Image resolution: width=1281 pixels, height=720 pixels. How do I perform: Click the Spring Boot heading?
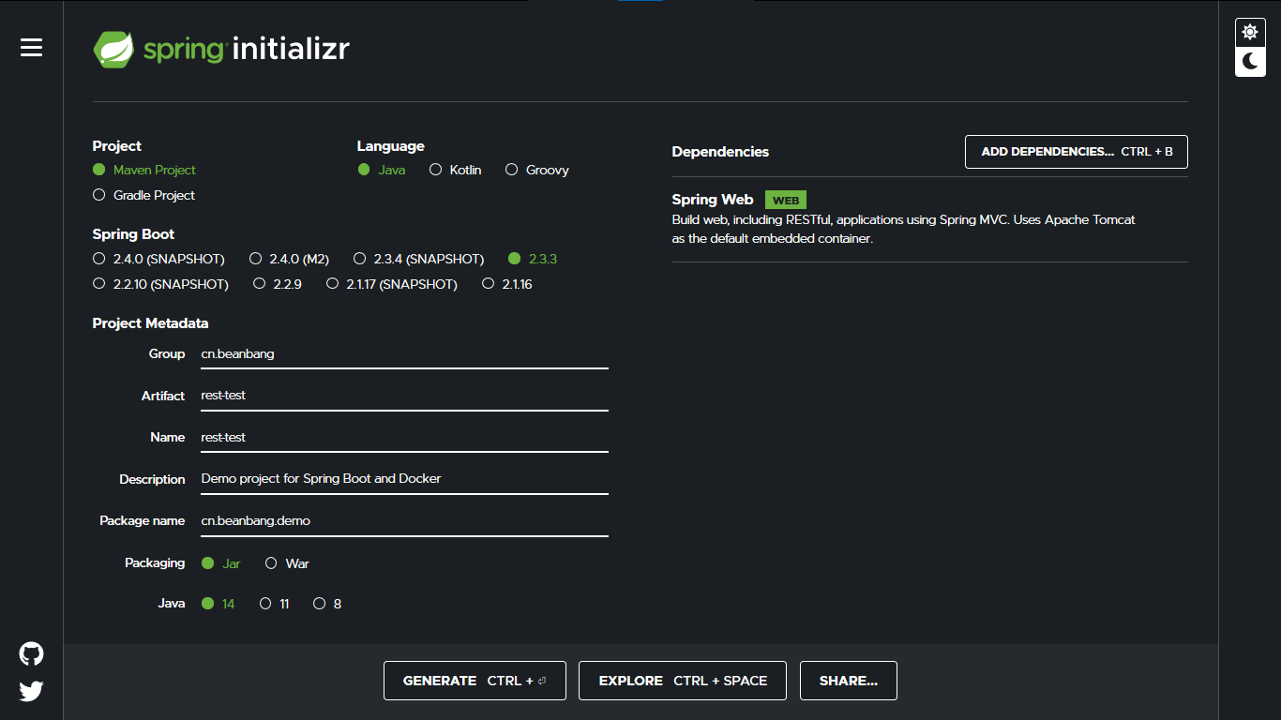(133, 234)
